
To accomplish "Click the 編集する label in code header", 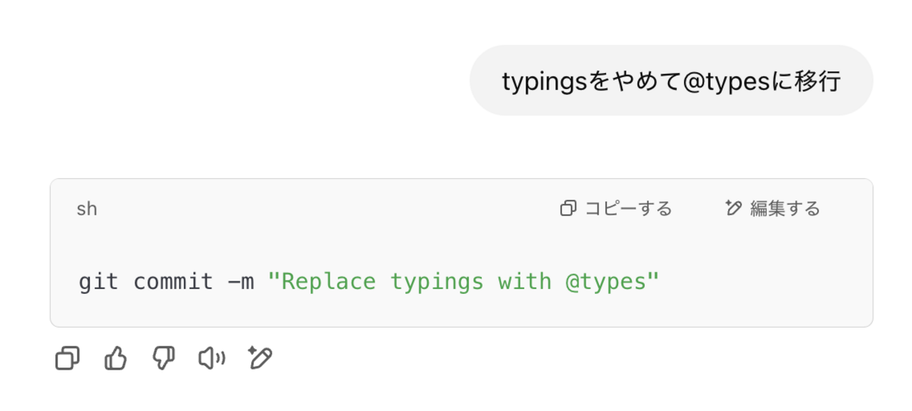I will [x=785, y=208].
